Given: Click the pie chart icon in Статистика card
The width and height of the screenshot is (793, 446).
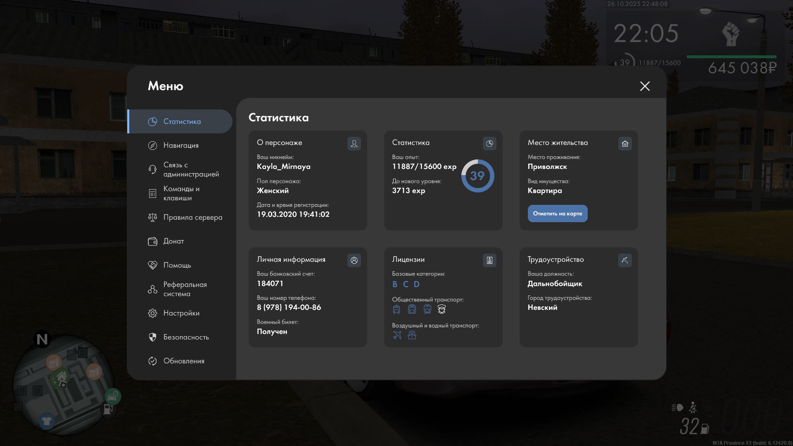Looking at the screenshot, I should pyautogui.click(x=489, y=143).
